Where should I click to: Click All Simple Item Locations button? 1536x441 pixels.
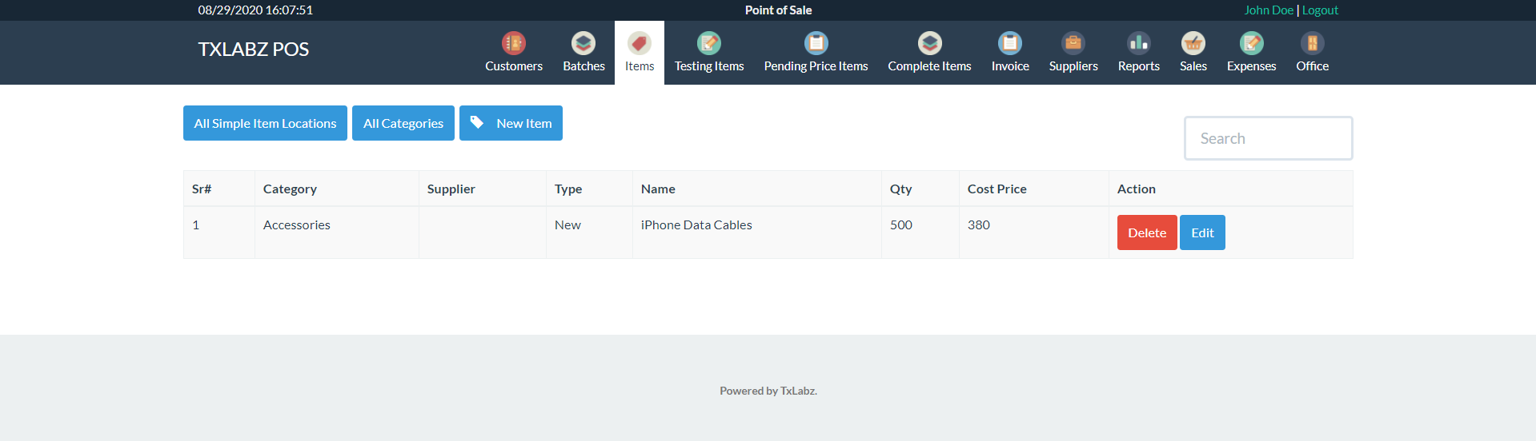click(265, 123)
